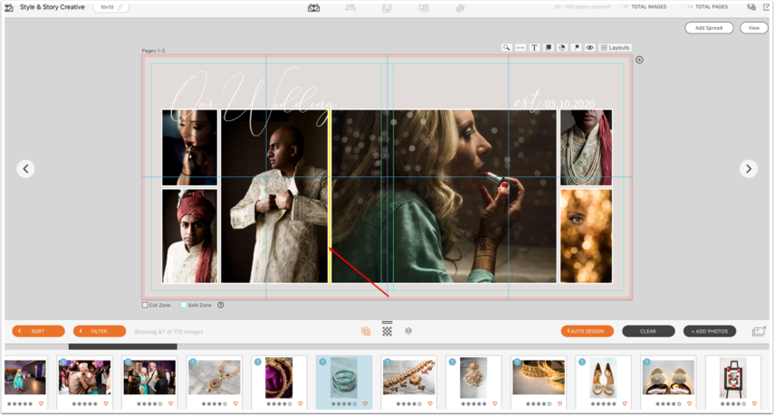Screen dimensions: 774x415
Task: Select the purple cloth bangles thumbnail
Action: point(279,378)
